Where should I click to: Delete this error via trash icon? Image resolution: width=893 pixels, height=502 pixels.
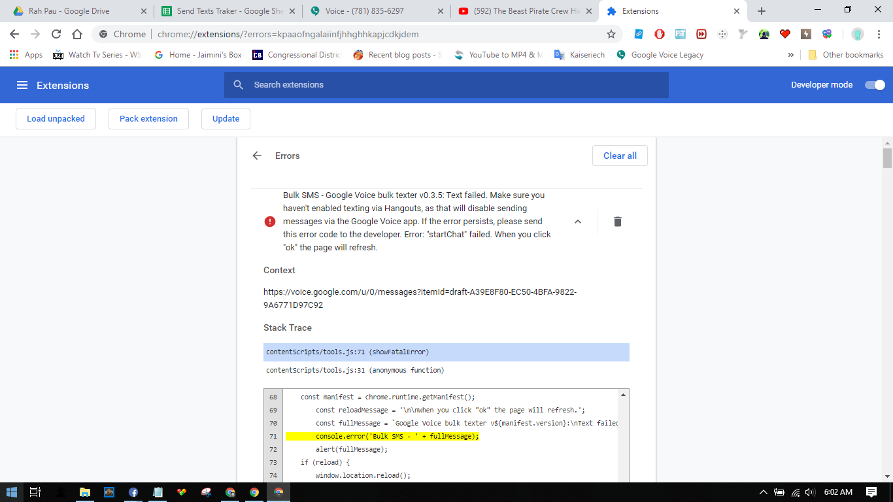[x=618, y=222]
